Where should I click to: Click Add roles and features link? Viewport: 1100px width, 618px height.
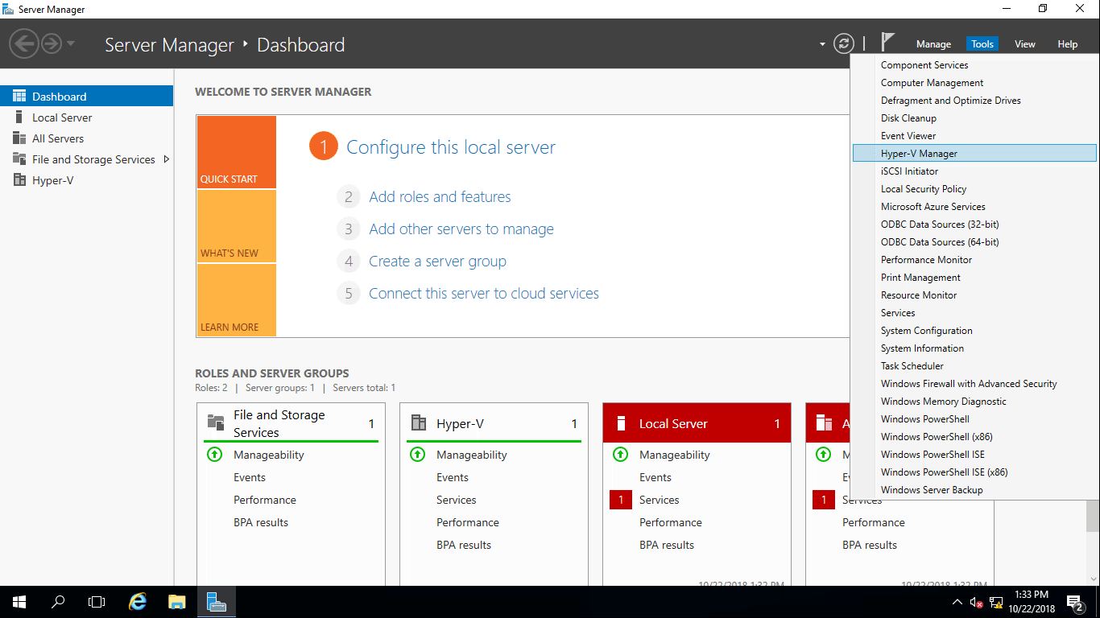[440, 196]
